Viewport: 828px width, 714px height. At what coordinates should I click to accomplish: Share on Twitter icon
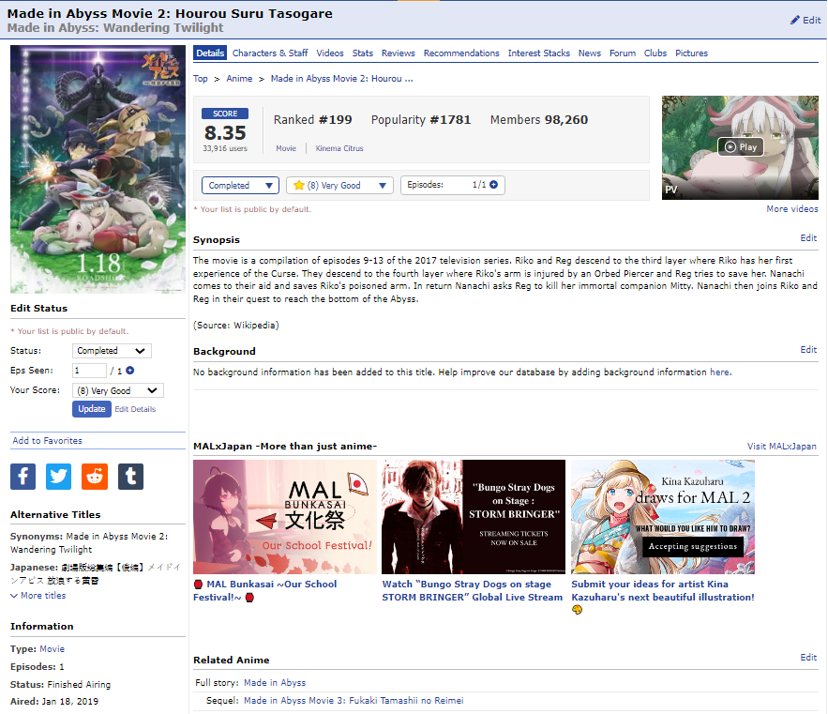tap(59, 477)
